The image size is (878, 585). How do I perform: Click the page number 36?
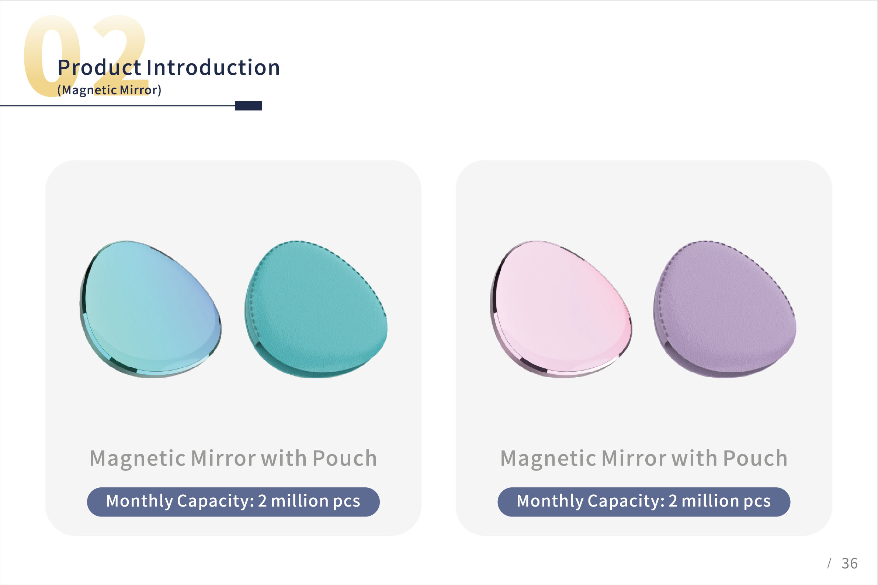click(850, 563)
